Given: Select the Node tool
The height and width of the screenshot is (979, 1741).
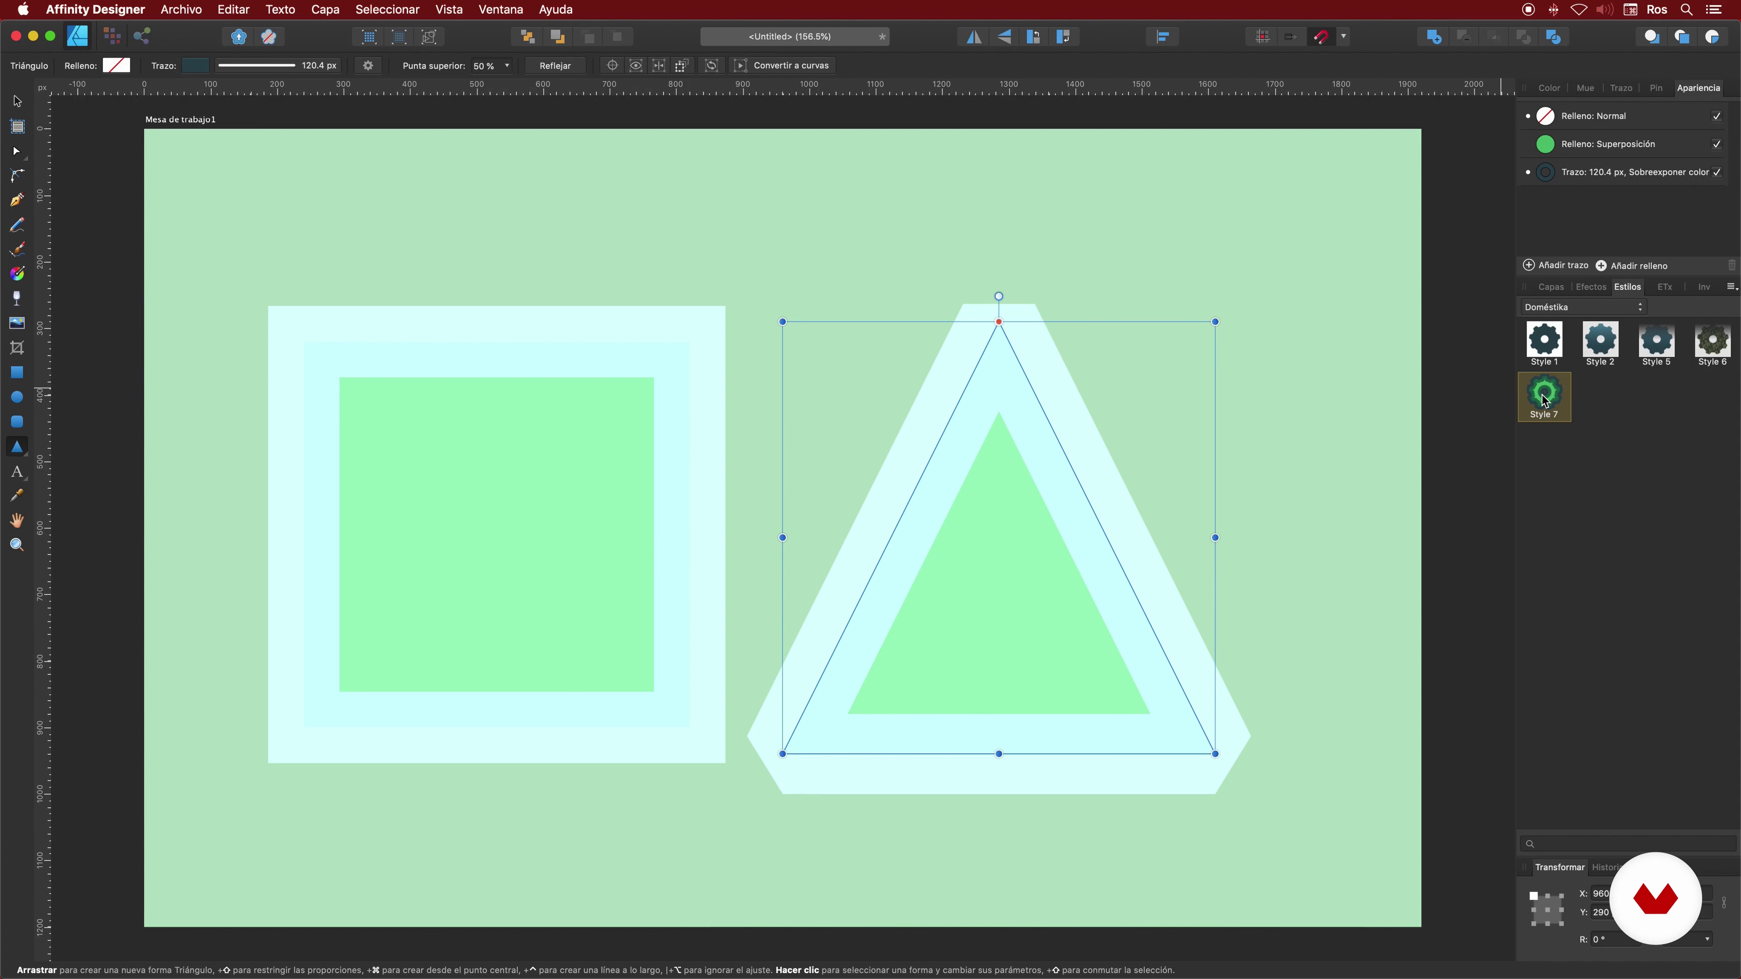Looking at the screenshot, I should pos(17,151).
